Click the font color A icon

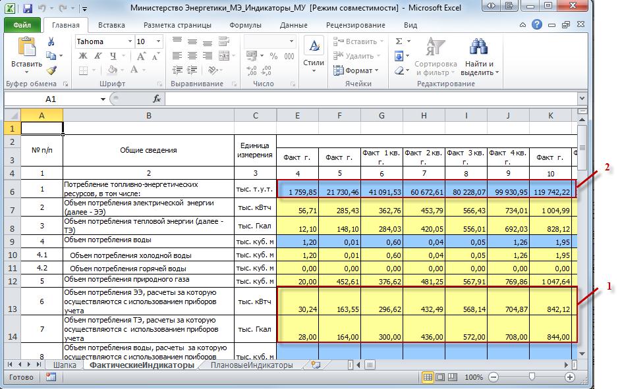[x=134, y=70]
